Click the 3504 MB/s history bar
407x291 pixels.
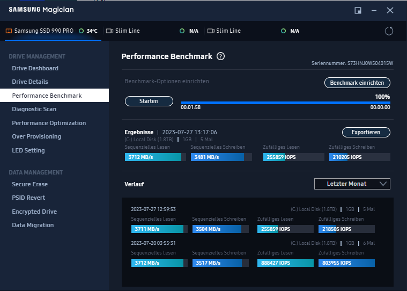[x=220, y=229]
